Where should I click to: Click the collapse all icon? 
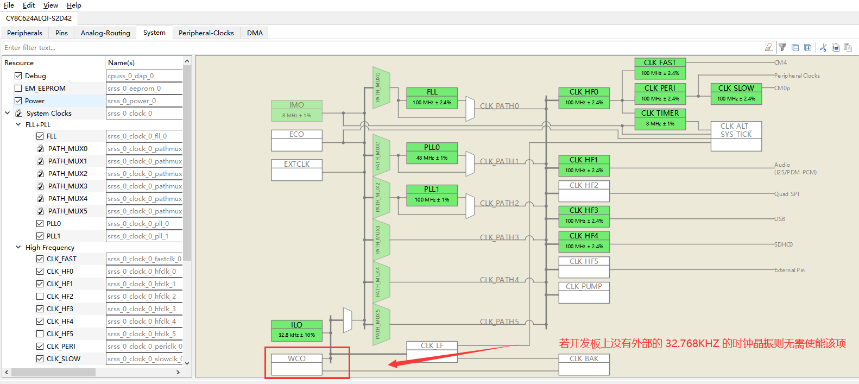pos(795,48)
